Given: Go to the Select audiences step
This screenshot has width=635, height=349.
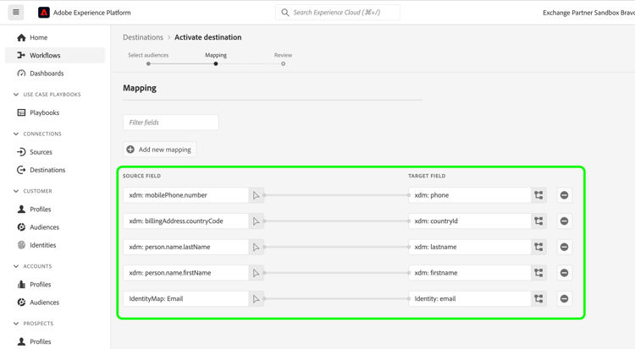Looking at the screenshot, I should coord(148,63).
